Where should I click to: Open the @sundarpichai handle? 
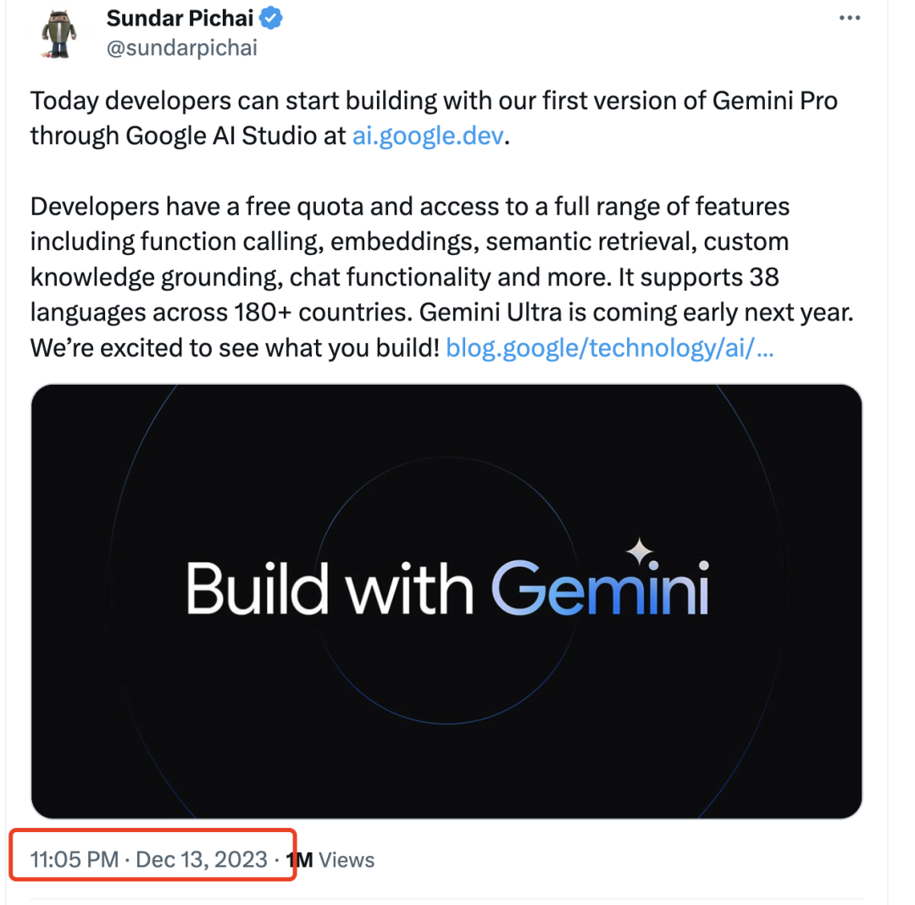tap(181, 47)
